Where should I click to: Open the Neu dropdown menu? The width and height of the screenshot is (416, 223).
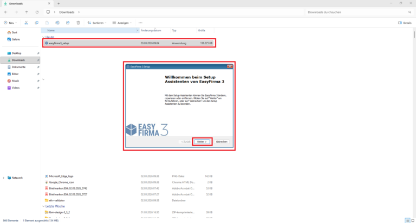coord(10,23)
